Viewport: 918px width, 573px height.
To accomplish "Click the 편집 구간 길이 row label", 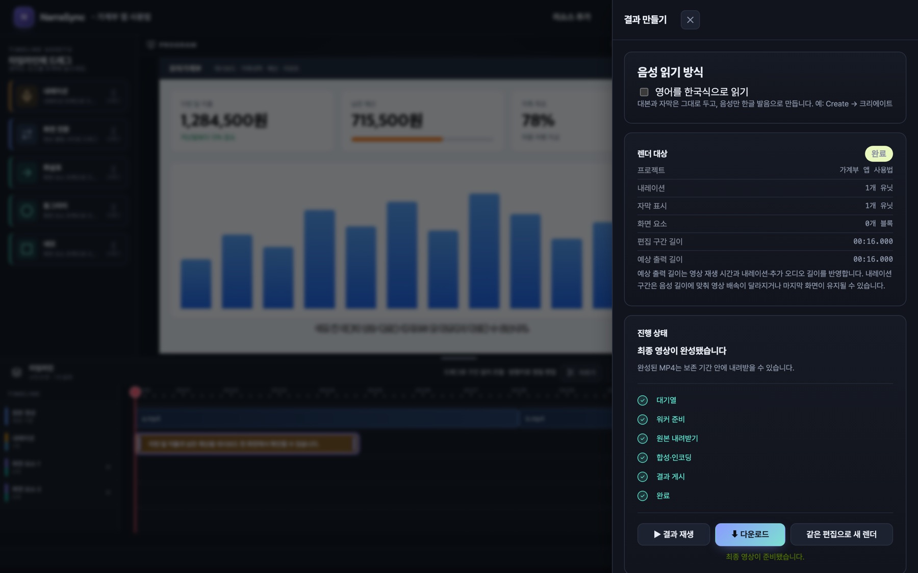I will point(660,241).
